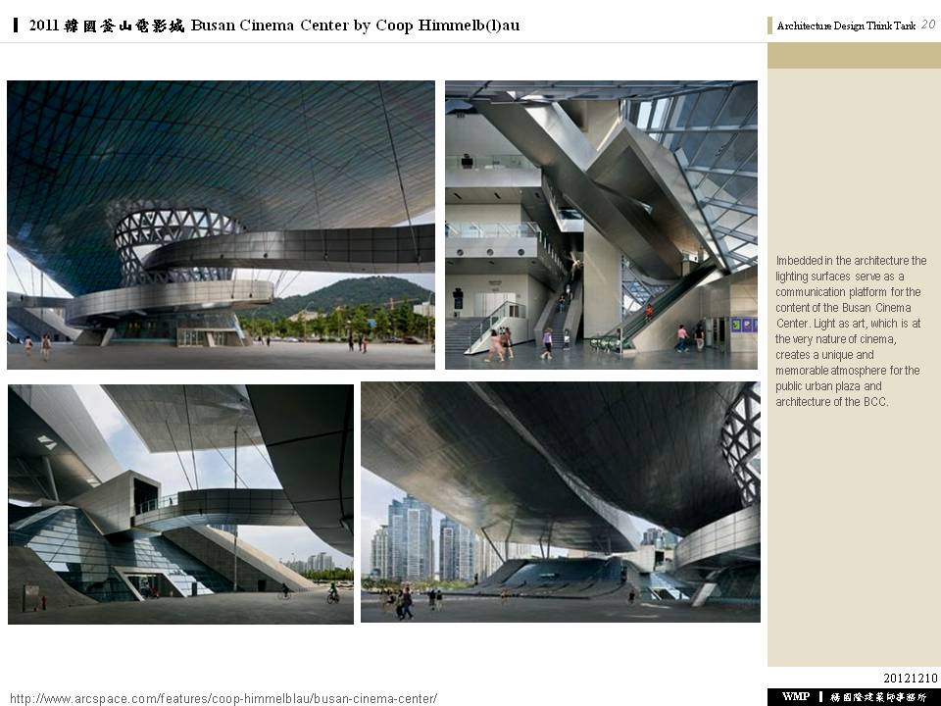The image size is (941, 706).
Task: Click the Chinese architect firm name in footer
Action: click(878, 697)
